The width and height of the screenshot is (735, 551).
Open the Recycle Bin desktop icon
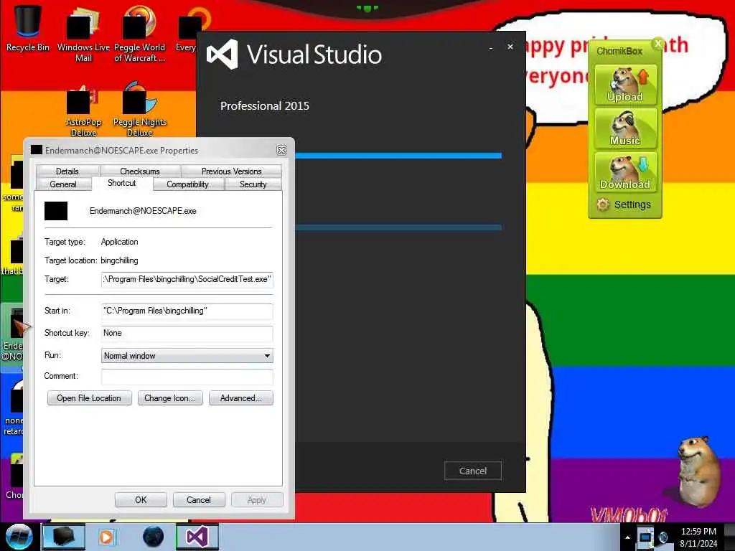click(x=28, y=27)
